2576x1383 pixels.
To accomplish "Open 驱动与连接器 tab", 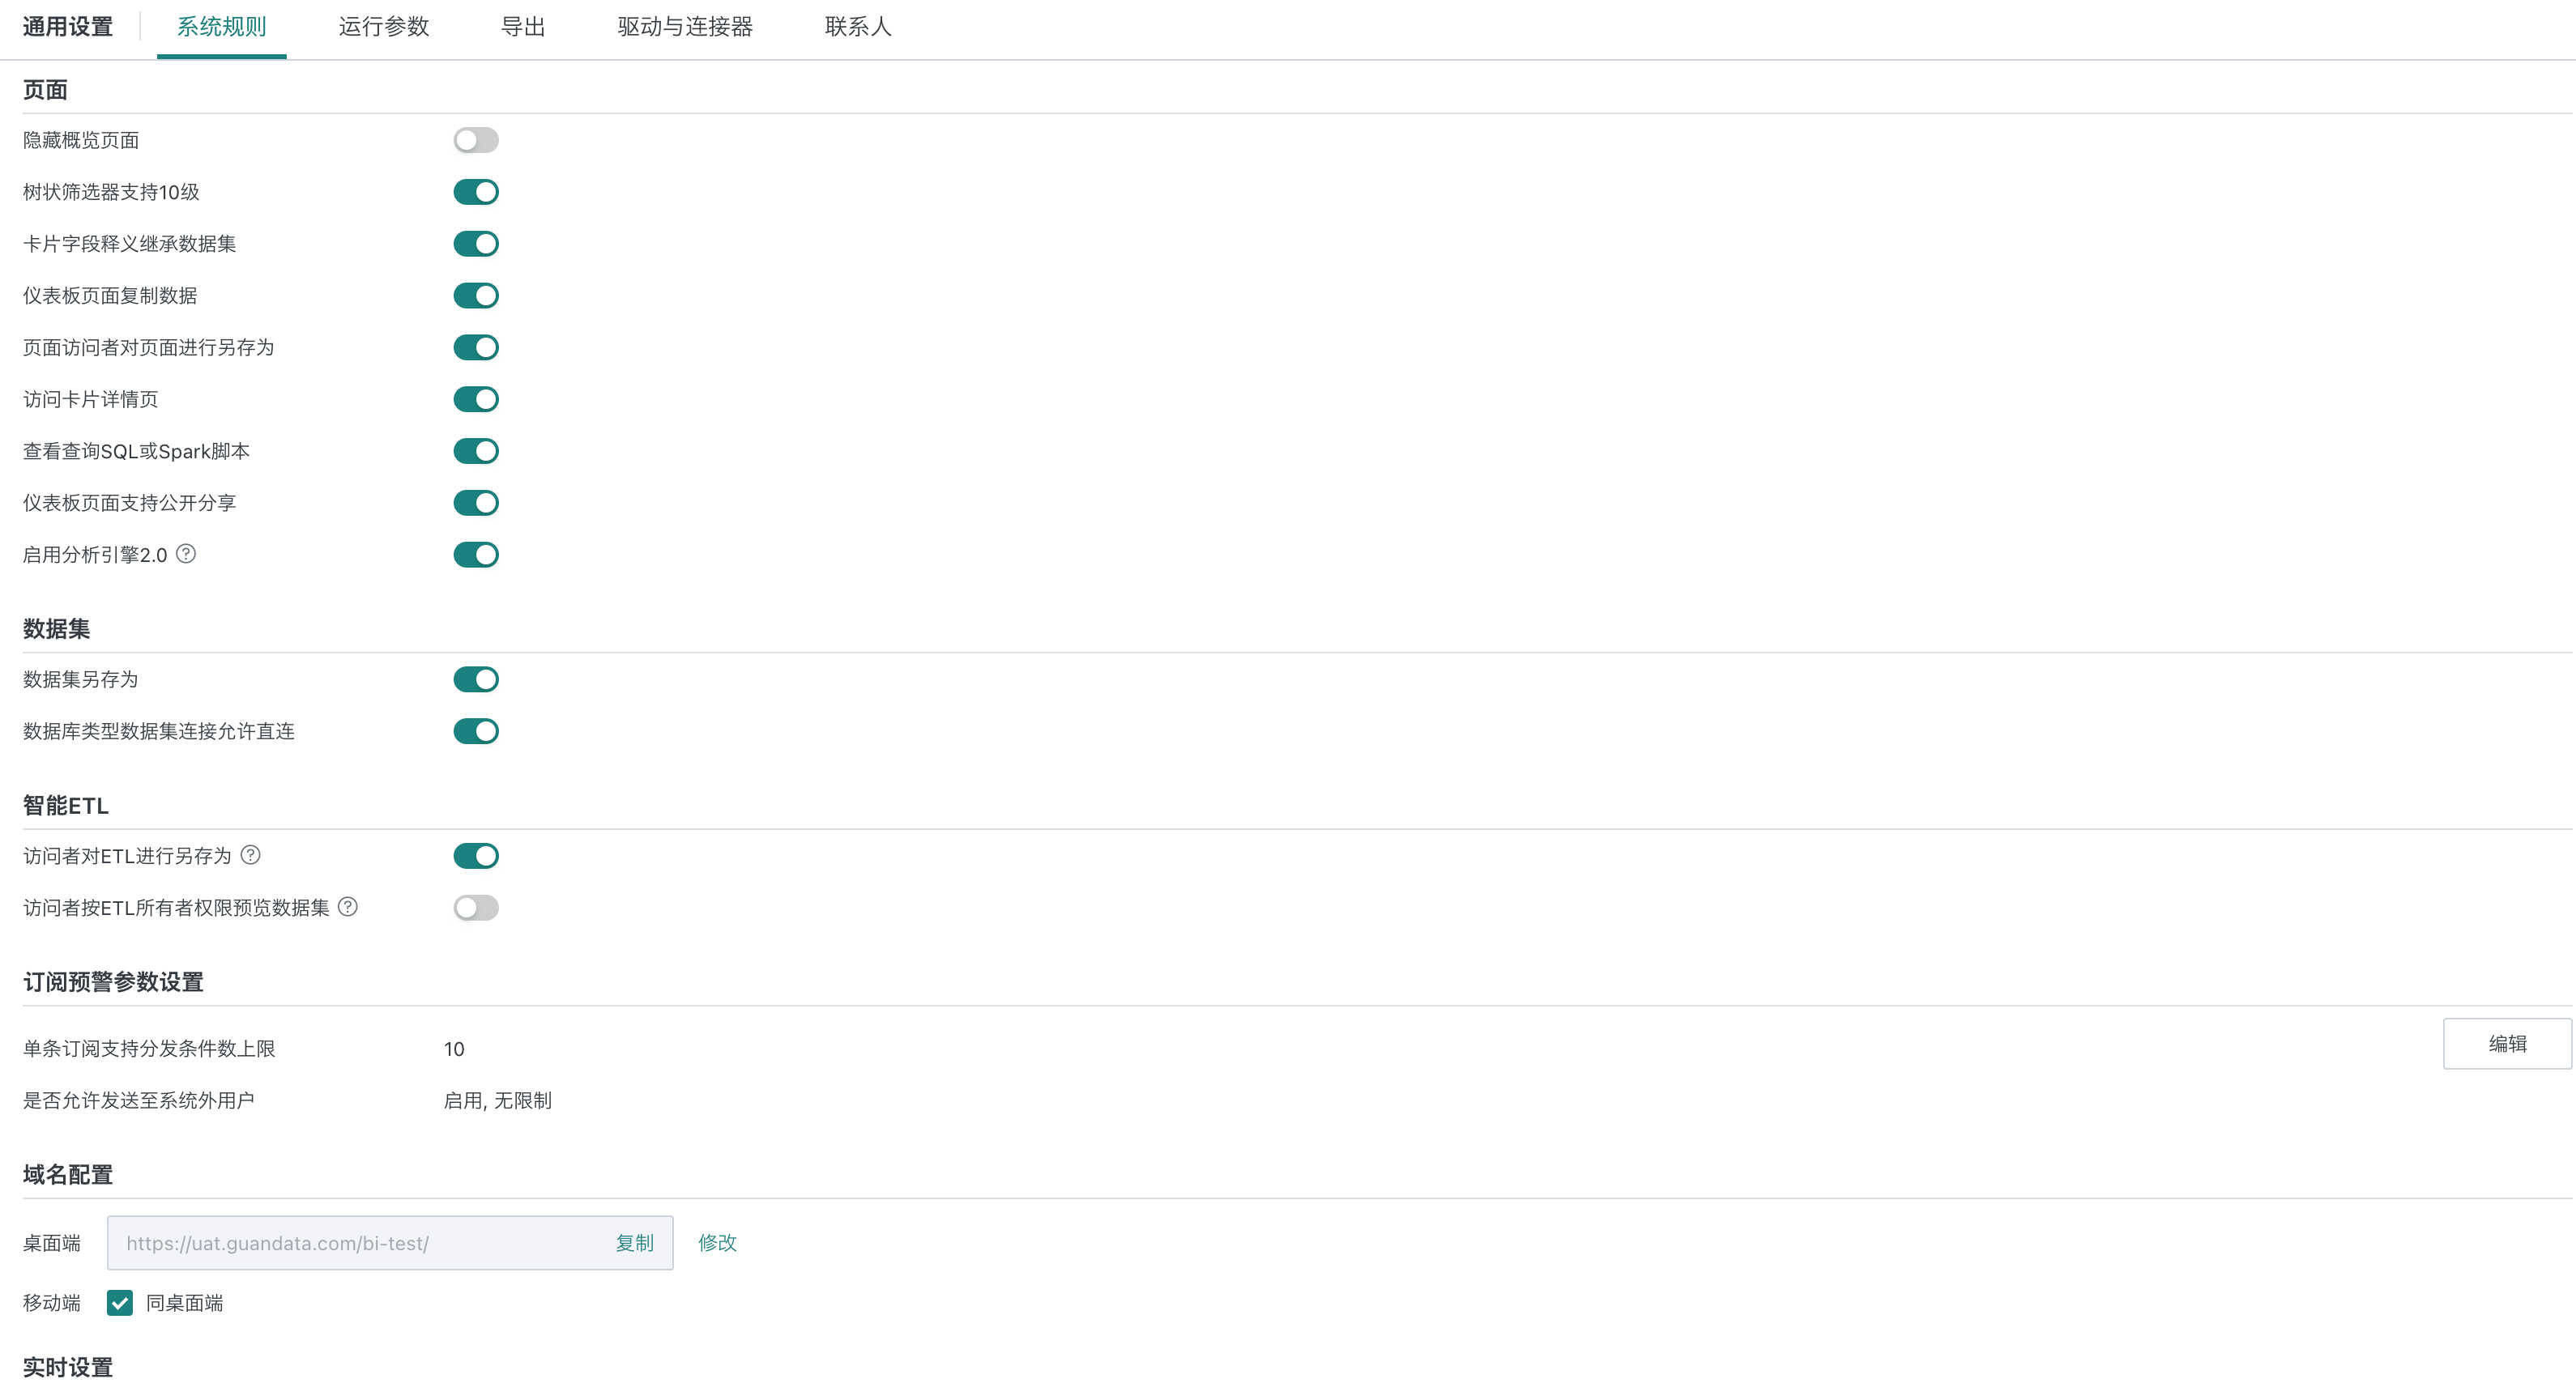I will click(x=685, y=27).
